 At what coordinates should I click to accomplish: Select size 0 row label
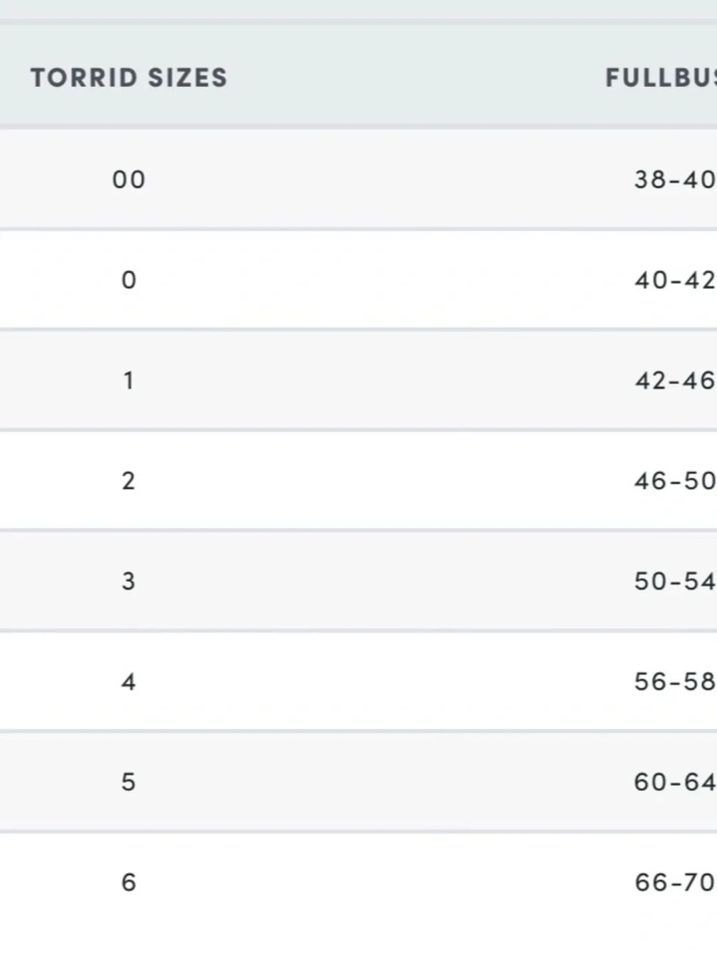pos(129,279)
